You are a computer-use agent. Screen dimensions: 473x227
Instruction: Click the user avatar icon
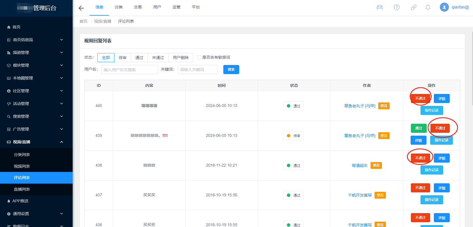tap(444, 7)
